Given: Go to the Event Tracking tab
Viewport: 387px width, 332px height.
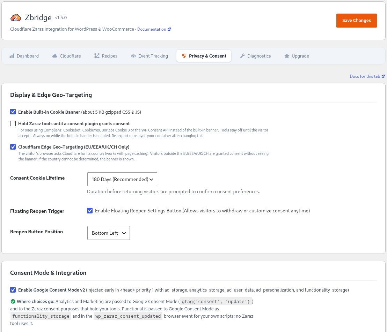Looking at the screenshot, I should coord(149,56).
